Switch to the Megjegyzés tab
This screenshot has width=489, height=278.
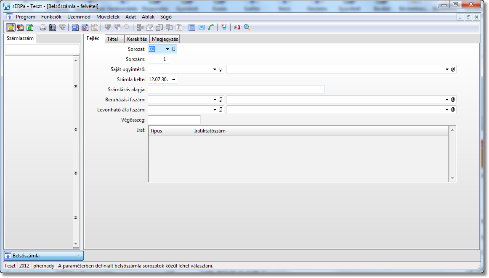tap(165, 39)
